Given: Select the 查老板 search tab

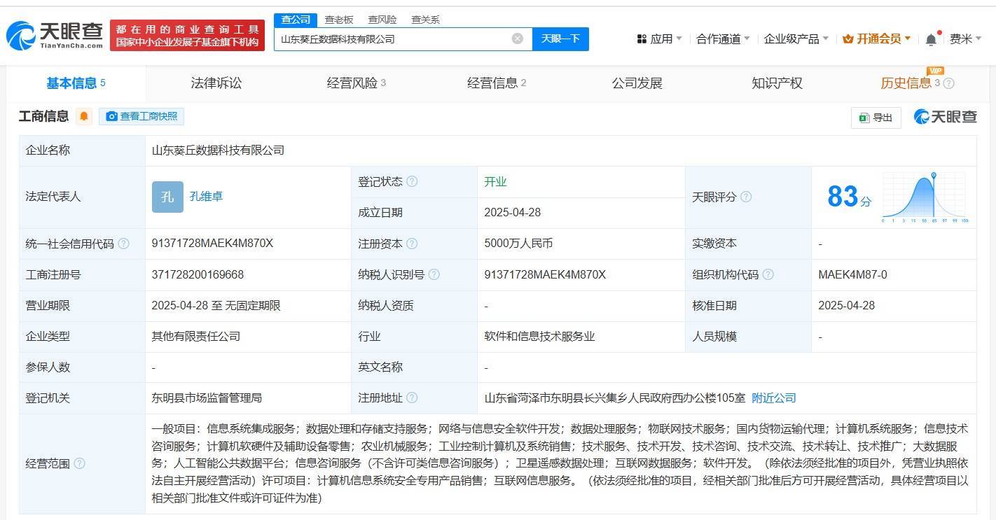Looking at the screenshot, I should (339, 20).
